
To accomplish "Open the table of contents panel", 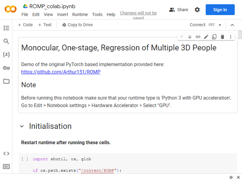I will tap(6, 28).
